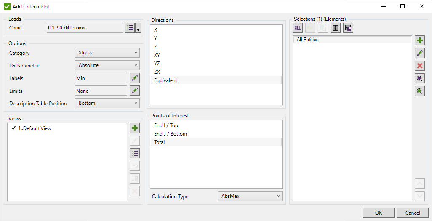Click the ALL selection button
Screen dimensions: 432x221
click(x=298, y=28)
